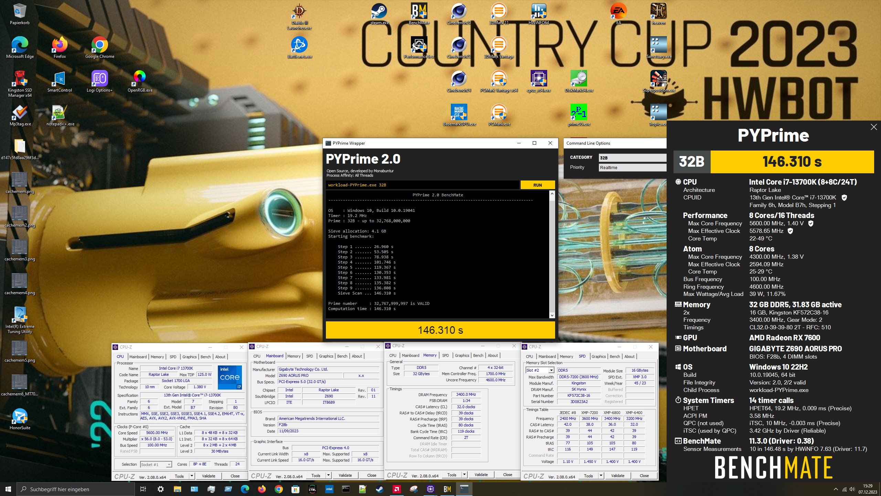This screenshot has width=881, height=496.
Task: Open Cinebench23 desktop icon
Action: (x=459, y=48)
